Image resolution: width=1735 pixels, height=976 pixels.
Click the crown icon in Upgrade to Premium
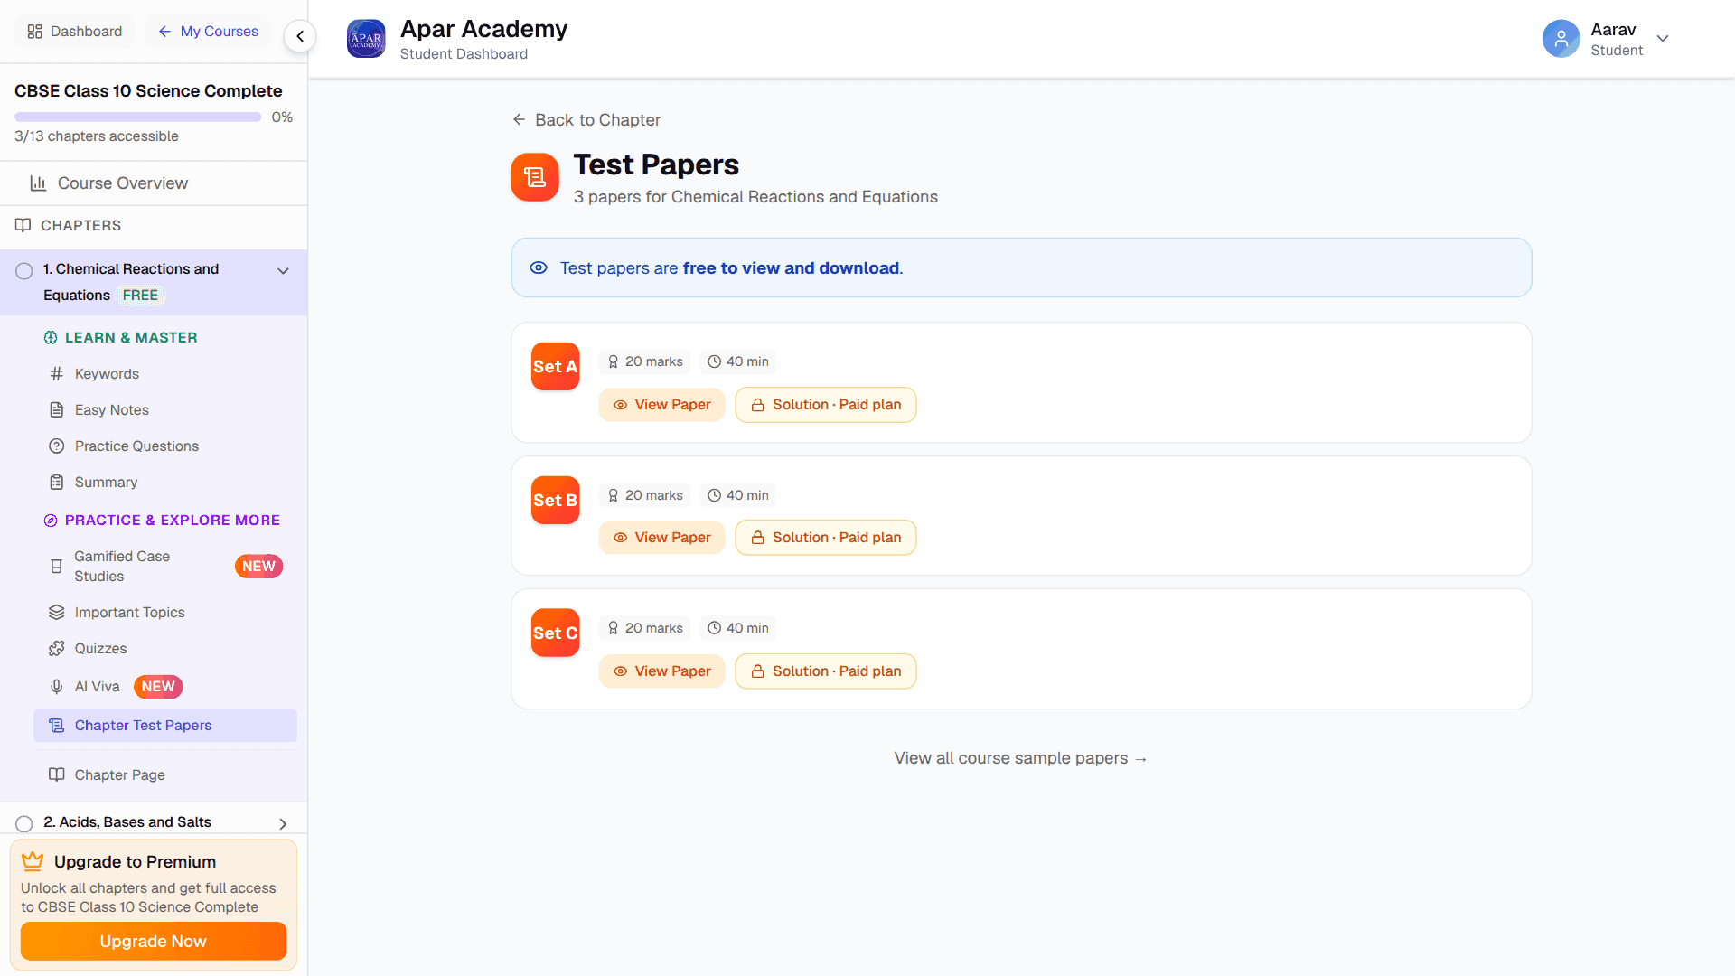(33, 860)
